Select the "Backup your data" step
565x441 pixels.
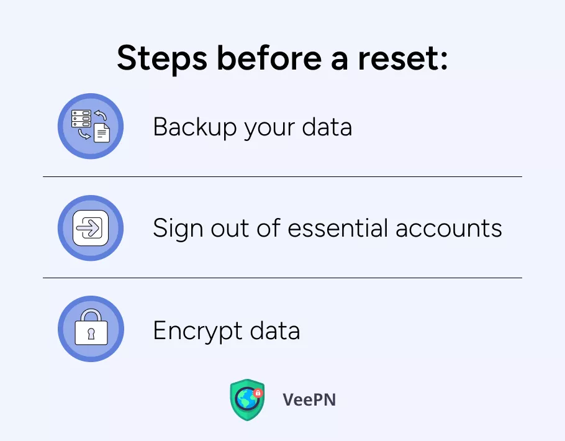tap(252, 127)
